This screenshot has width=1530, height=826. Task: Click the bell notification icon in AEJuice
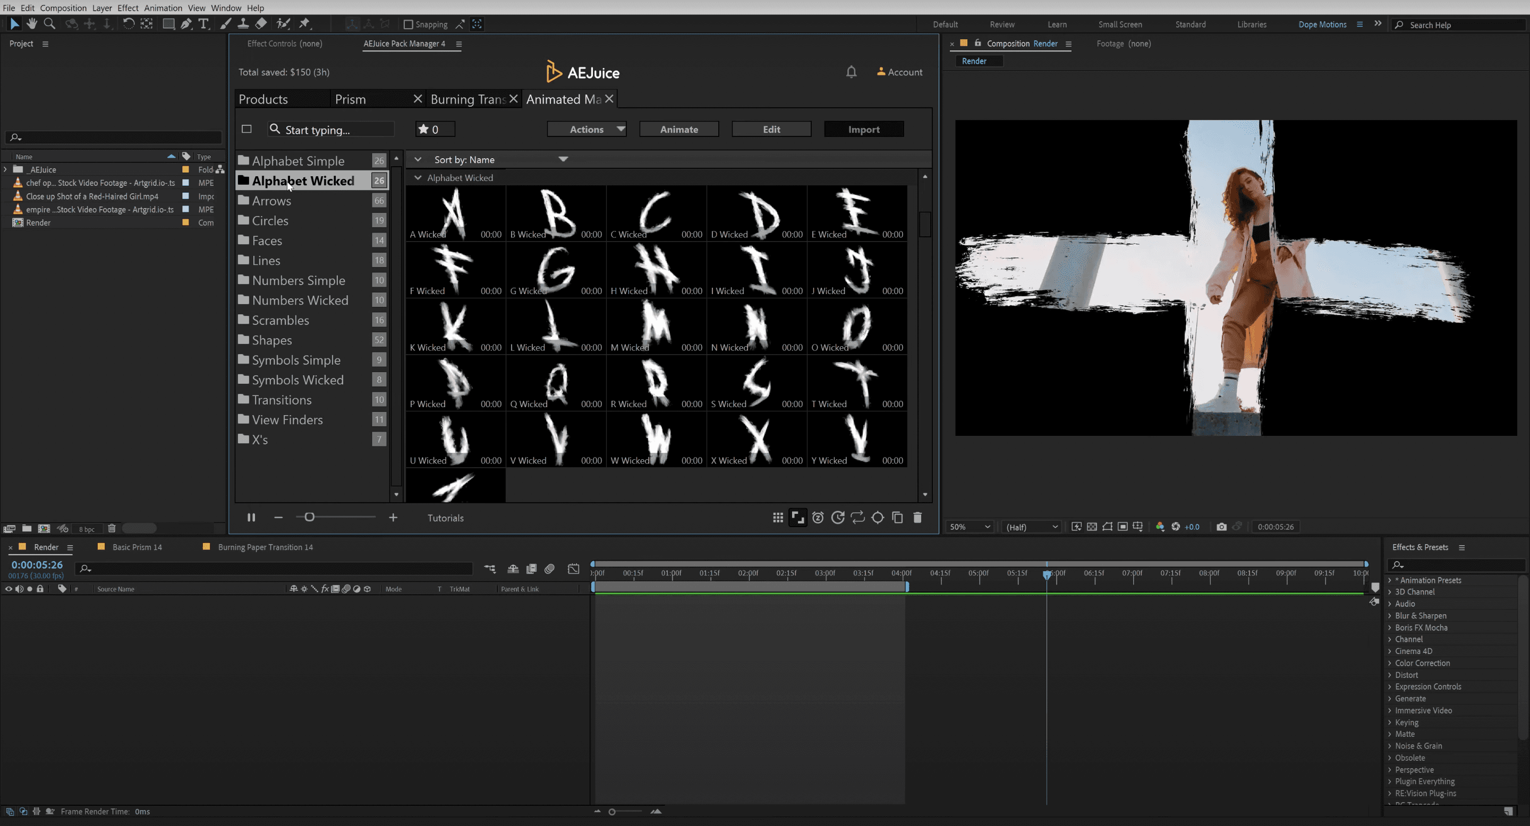(851, 72)
